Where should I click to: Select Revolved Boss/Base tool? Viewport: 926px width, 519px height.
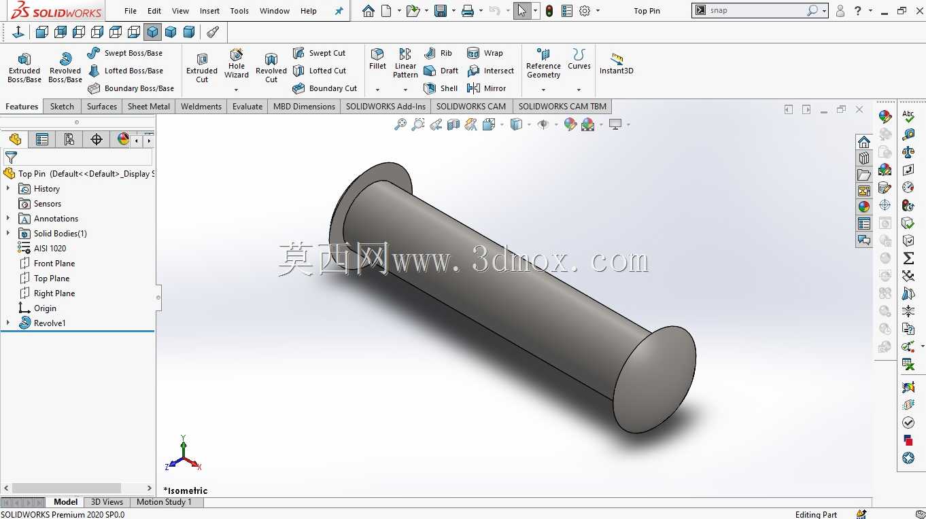65,67
